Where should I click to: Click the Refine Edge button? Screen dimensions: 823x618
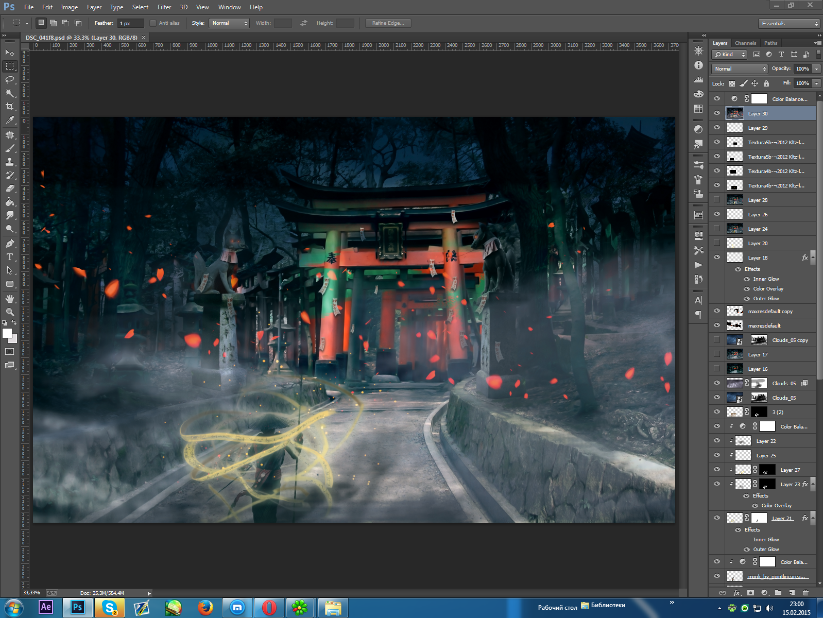click(x=388, y=23)
